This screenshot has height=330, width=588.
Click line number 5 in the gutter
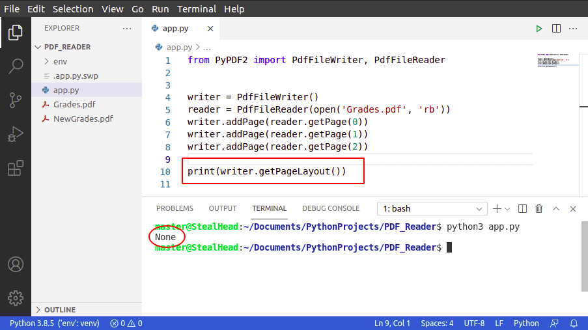pyautogui.click(x=167, y=110)
